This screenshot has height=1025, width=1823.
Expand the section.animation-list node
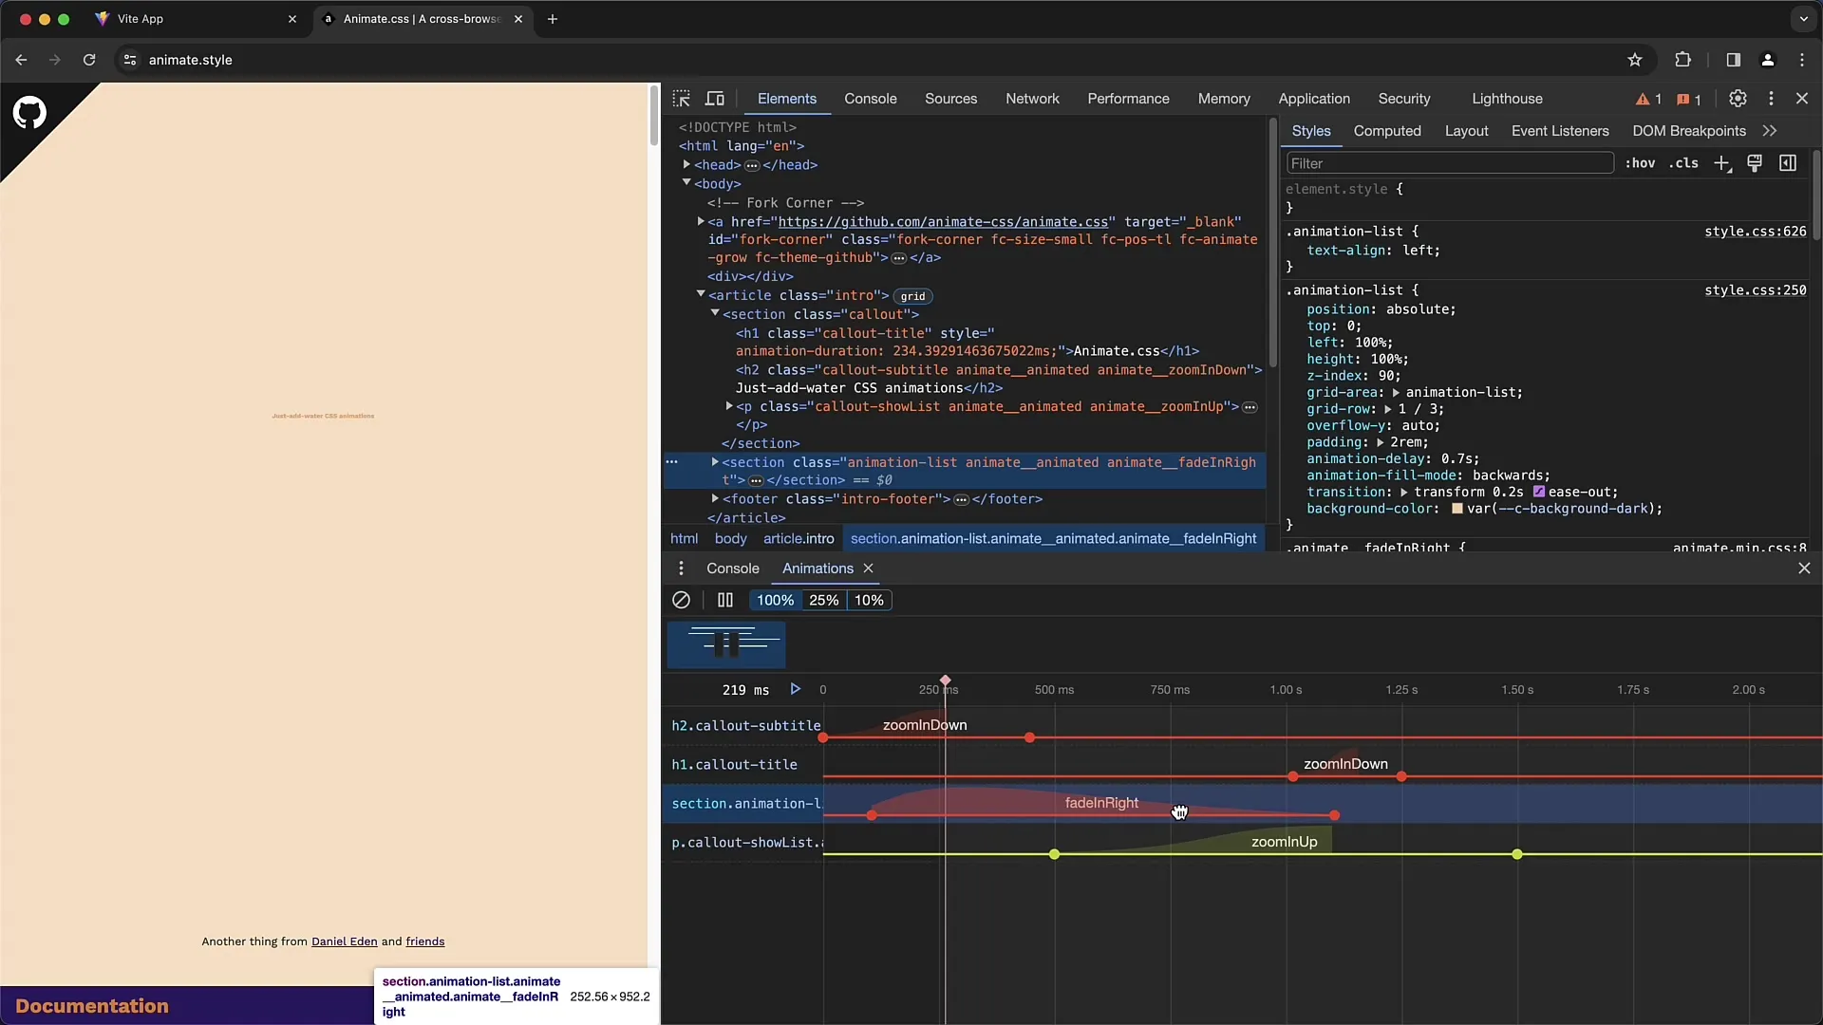point(715,461)
